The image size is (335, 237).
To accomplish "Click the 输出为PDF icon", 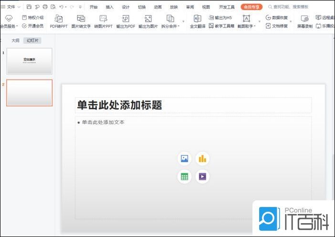I will [x=126, y=19].
